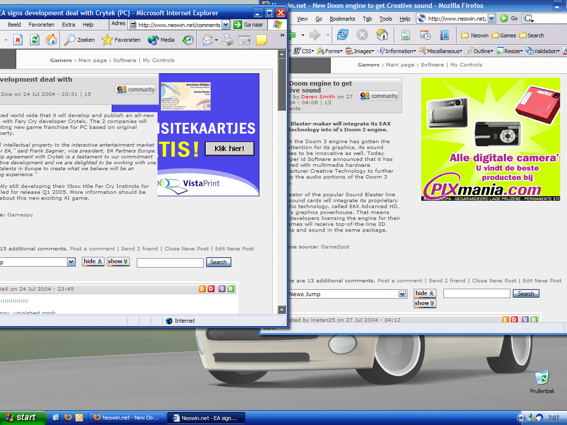
Task: Expand the Mail icon dropdown arrow in IE
Action: pos(216,40)
